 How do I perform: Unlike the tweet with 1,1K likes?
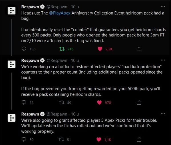[99, 139]
